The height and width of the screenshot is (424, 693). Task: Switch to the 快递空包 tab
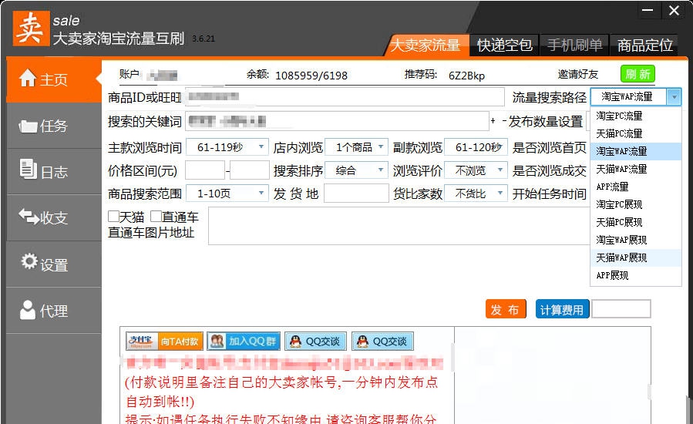click(504, 45)
